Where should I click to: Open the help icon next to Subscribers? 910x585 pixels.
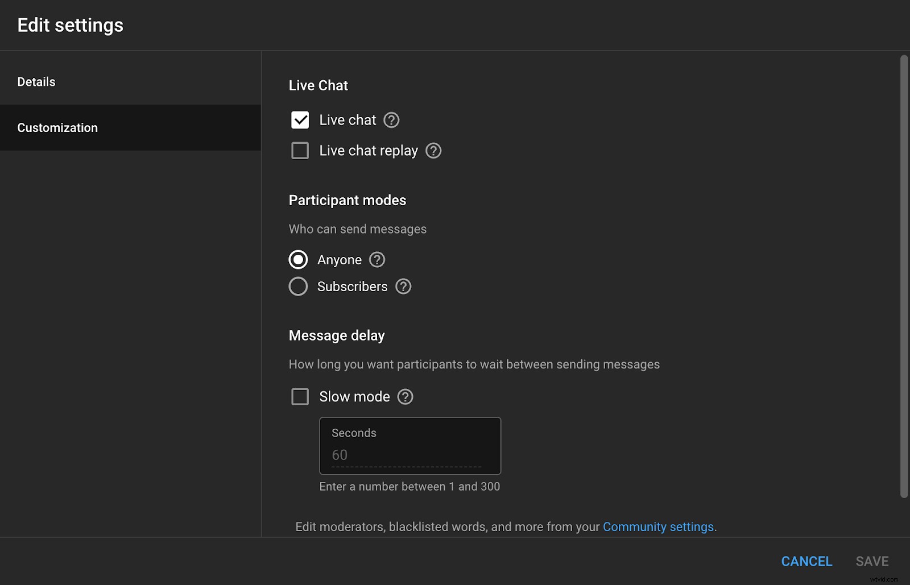(x=403, y=287)
